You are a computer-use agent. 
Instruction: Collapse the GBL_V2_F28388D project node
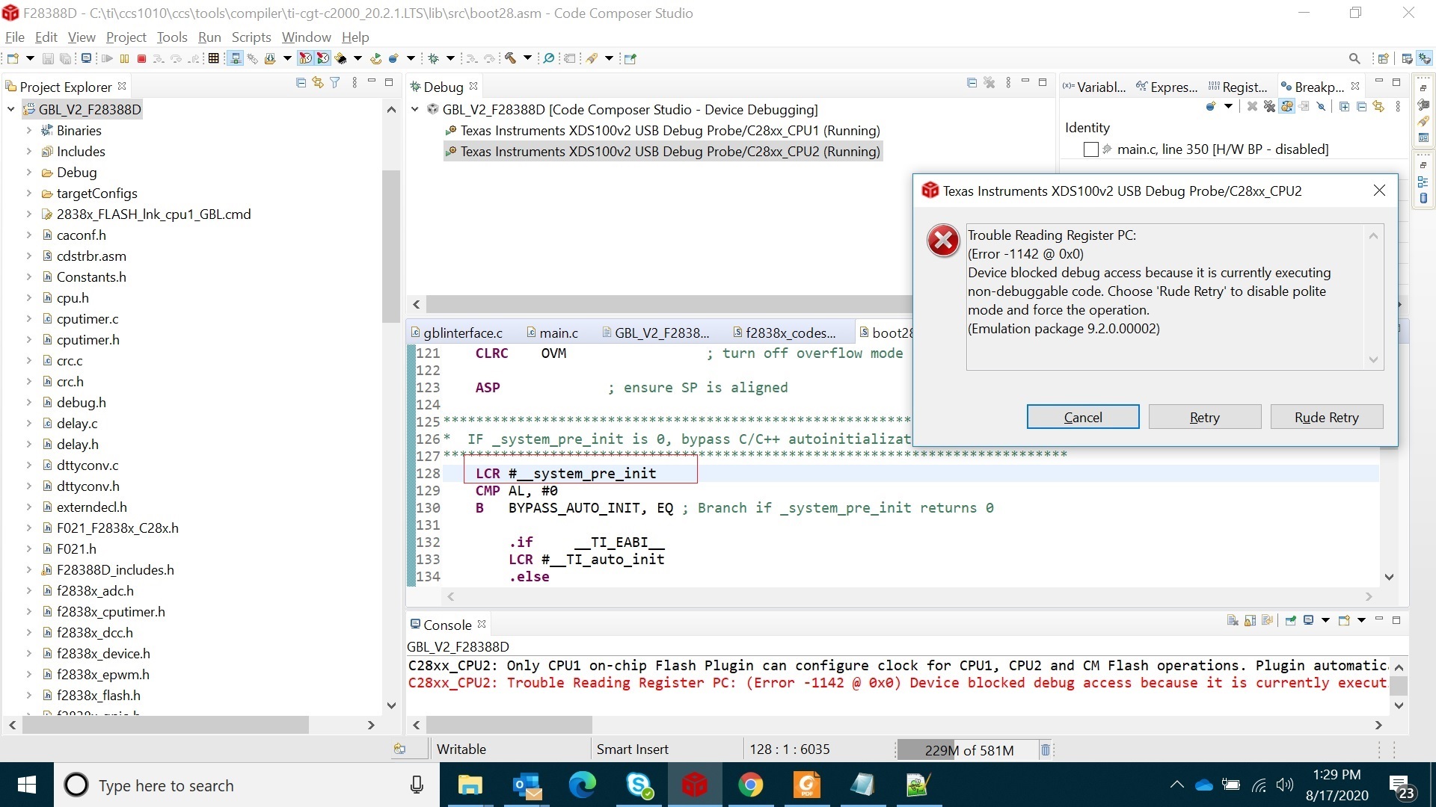click(x=10, y=109)
